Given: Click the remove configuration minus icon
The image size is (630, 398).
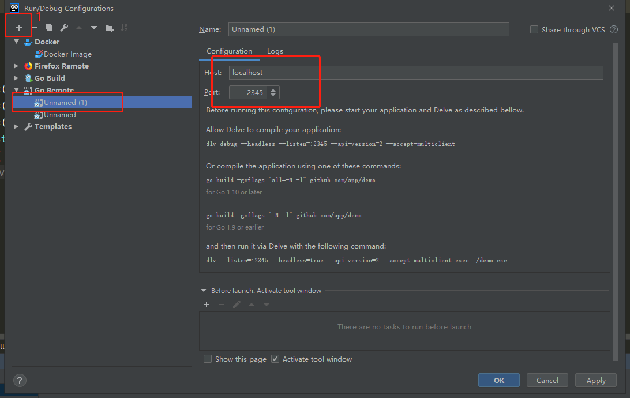Looking at the screenshot, I should click(35, 28).
